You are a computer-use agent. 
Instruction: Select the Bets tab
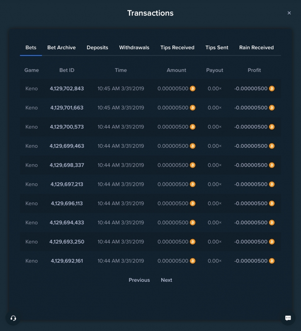[x=31, y=48]
